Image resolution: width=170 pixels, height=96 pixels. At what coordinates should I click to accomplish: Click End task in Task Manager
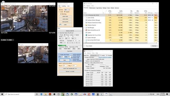154,46
